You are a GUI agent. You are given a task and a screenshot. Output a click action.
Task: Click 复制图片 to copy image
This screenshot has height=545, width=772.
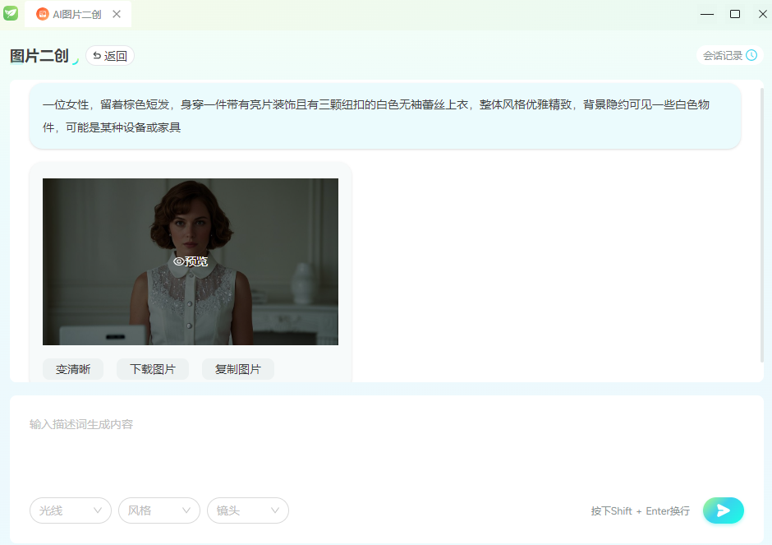click(x=238, y=369)
